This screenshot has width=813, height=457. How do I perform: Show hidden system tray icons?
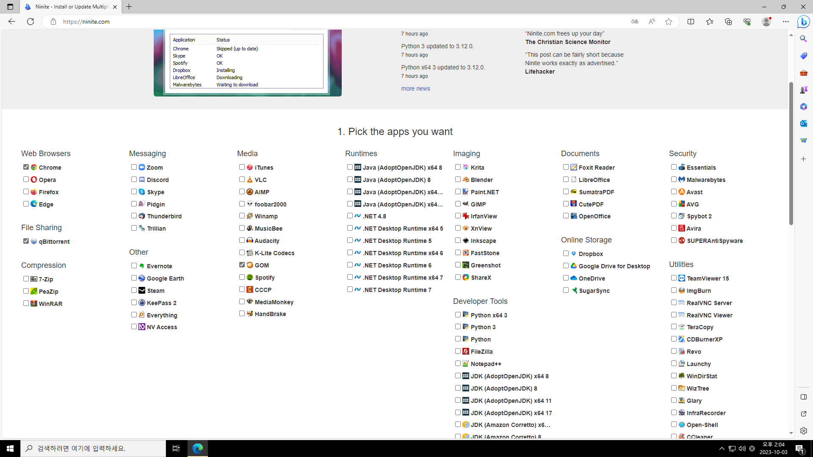[x=722, y=449]
